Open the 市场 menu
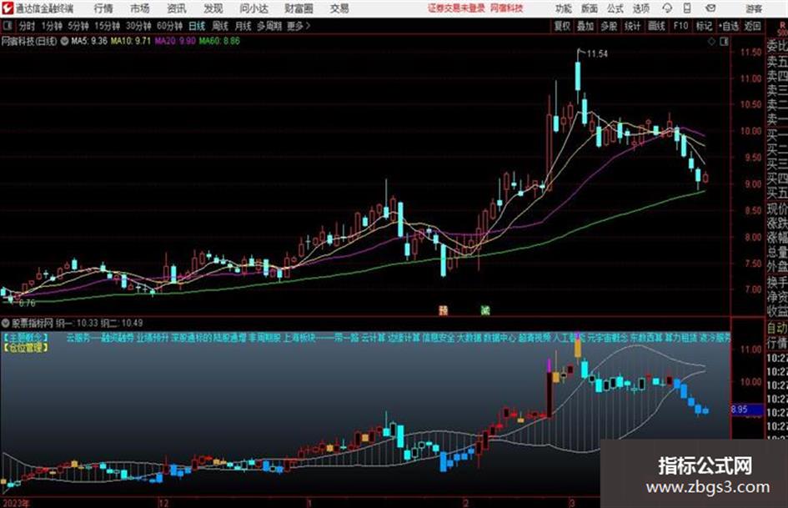This screenshot has height=508, width=788. pos(140,8)
